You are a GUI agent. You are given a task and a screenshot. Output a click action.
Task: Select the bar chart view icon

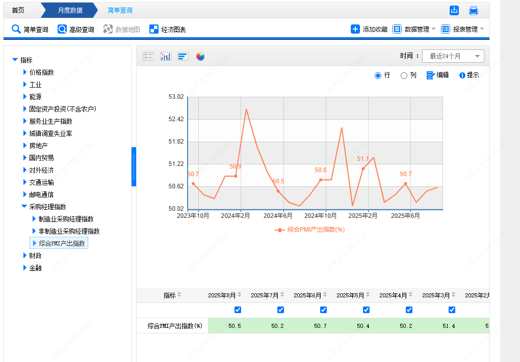click(x=166, y=57)
